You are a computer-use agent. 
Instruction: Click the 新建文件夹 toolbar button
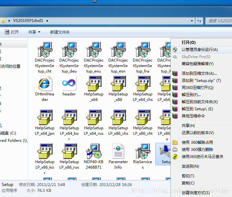point(60,32)
